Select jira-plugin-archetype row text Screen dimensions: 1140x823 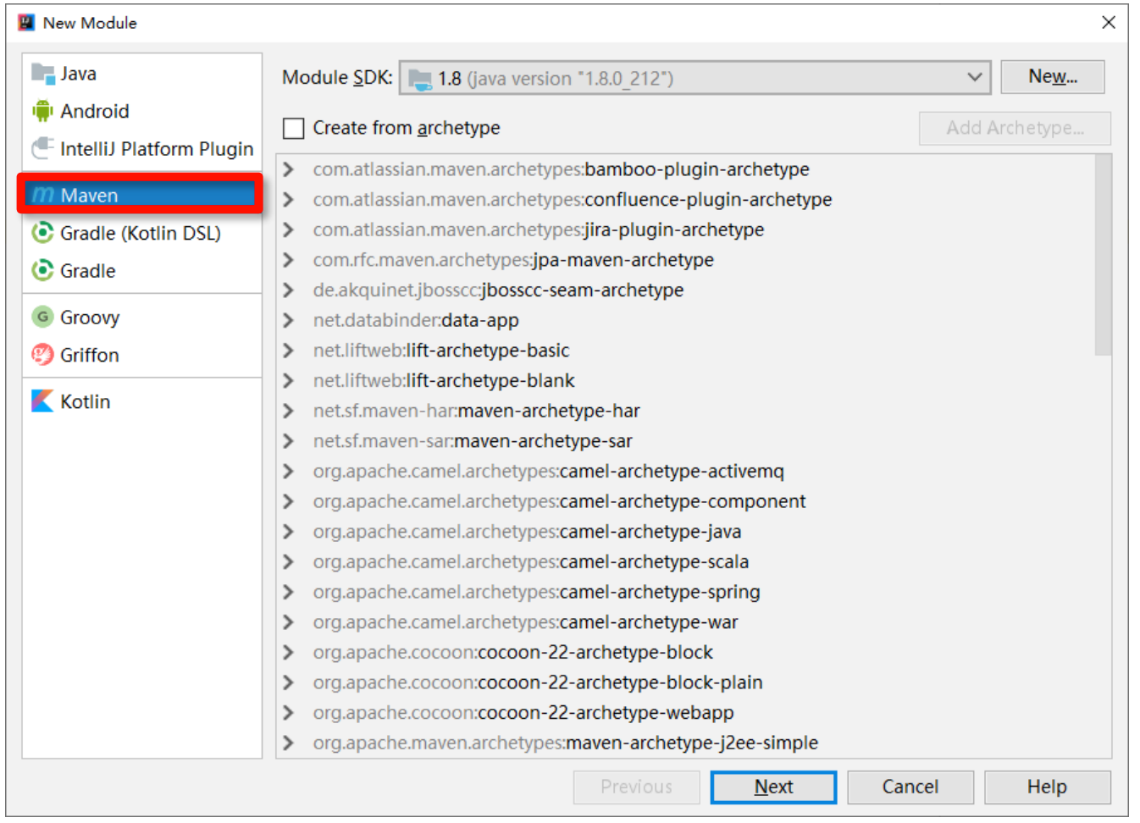(539, 229)
